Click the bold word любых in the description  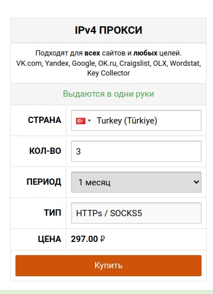(145, 53)
